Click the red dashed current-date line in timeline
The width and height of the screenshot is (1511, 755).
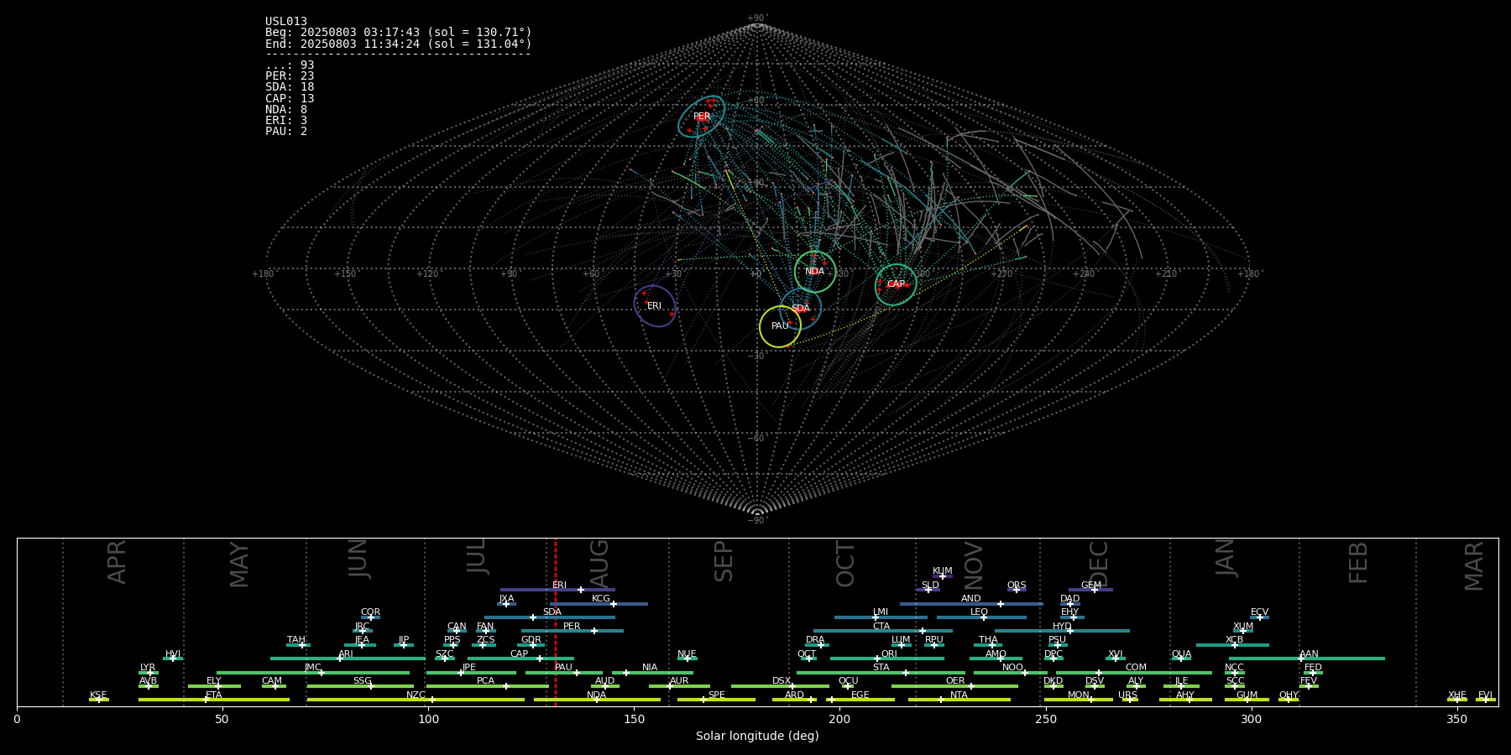pyautogui.click(x=556, y=622)
